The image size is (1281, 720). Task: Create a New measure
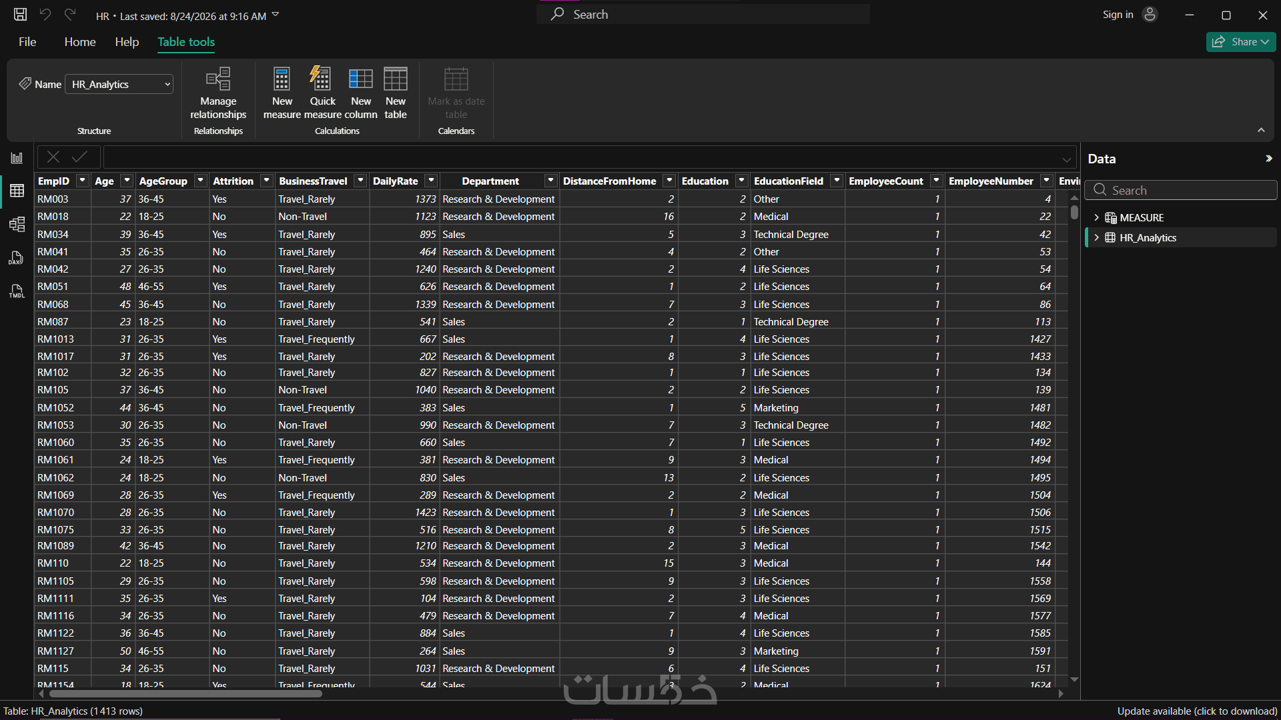click(x=282, y=93)
